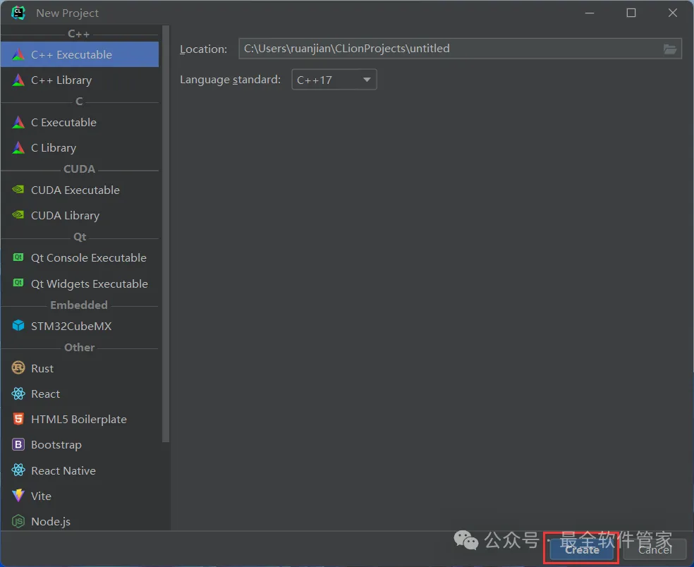Click the CUDA Library NVIDIA icon
The image size is (694, 567).
(18, 215)
